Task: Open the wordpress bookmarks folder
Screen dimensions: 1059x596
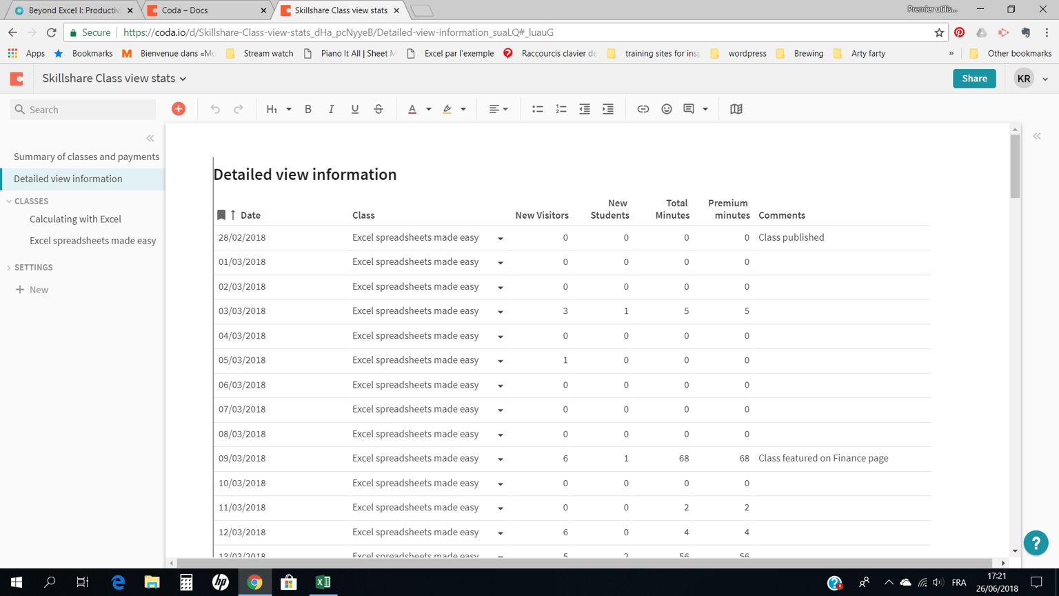Action: pos(738,53)
